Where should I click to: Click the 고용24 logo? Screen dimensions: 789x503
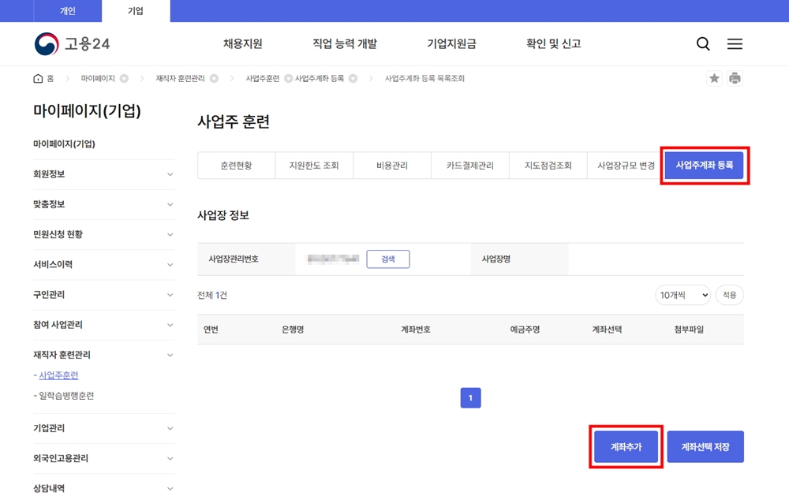point(72,44)
